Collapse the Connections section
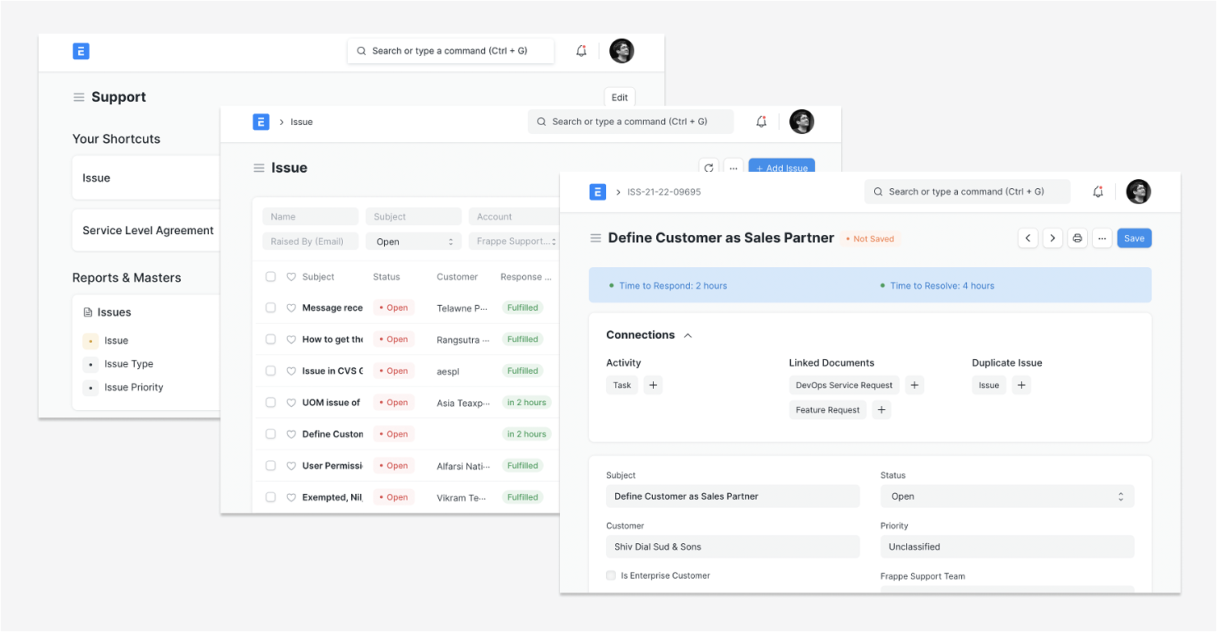This screenshot has width=1217, height=632. (x=687, y=334)
